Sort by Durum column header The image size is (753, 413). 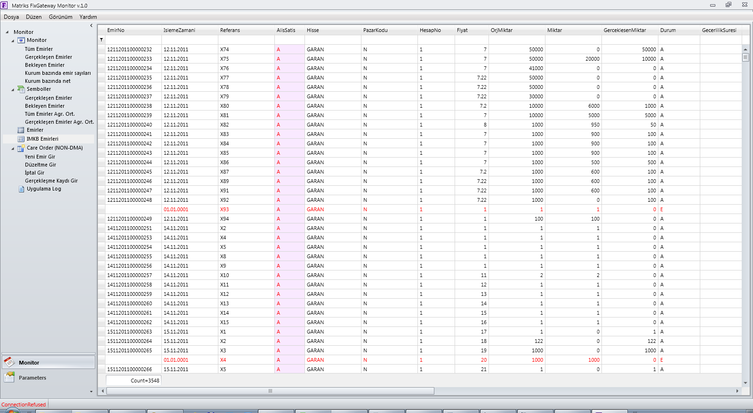point(679,30)
